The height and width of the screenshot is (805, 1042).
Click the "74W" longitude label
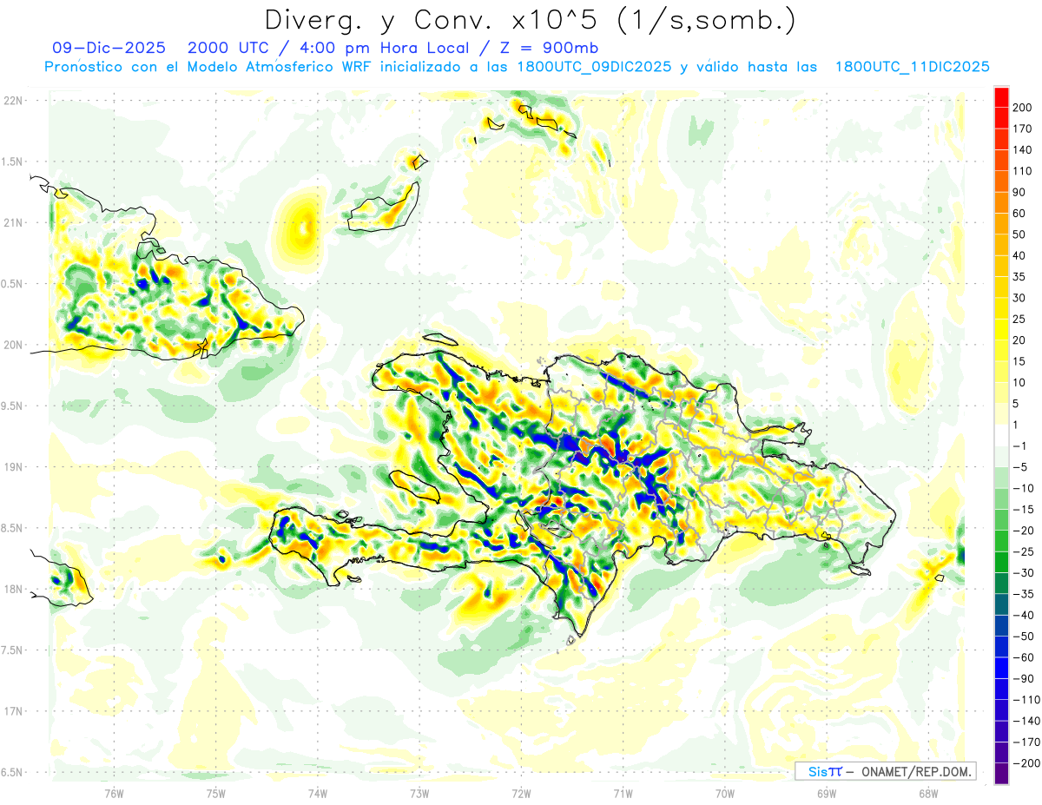pyautogui.click(x=318, y=793)
